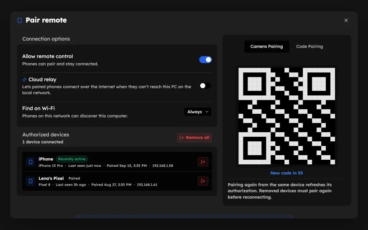Screen dimensions: 368x230
Task: Click the Phones can pair and stay connected text
Action: point(60,64)
